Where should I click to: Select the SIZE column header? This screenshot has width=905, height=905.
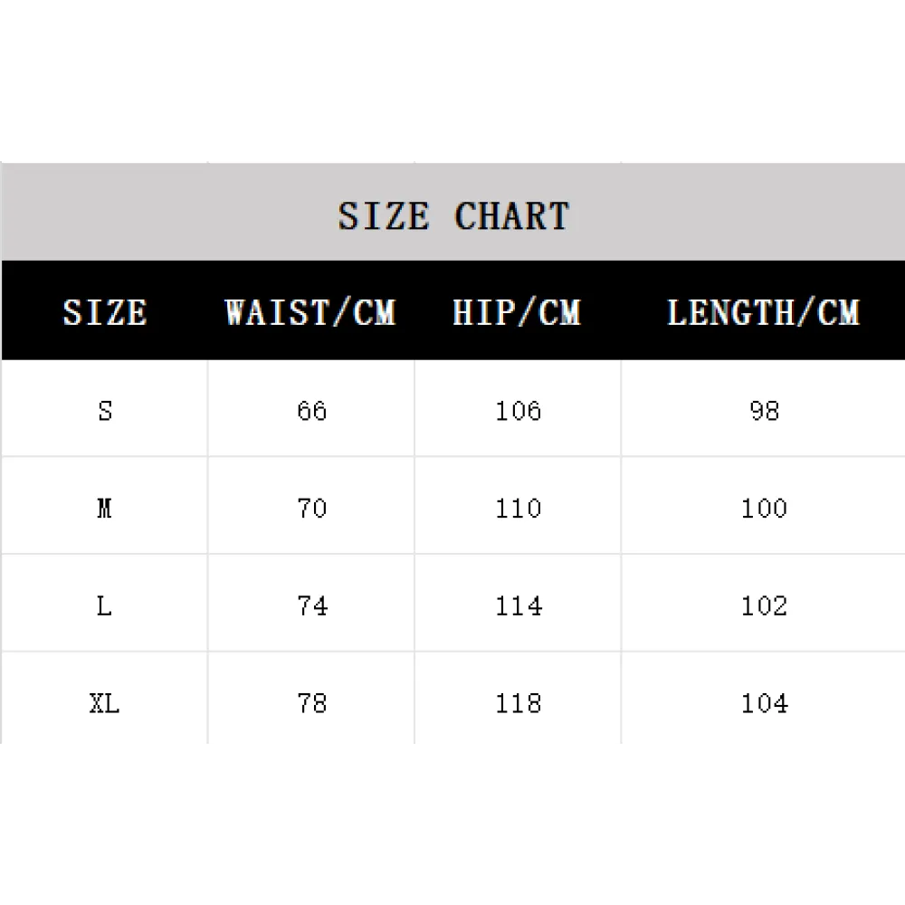(104, 312)
